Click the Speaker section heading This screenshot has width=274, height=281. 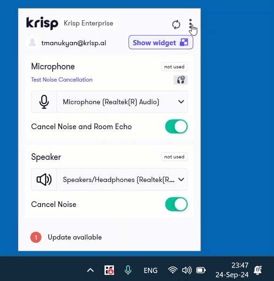pyautogui.click(x=46, y=157)
